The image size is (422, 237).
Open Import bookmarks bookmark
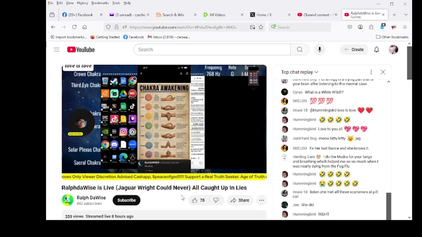68,37
